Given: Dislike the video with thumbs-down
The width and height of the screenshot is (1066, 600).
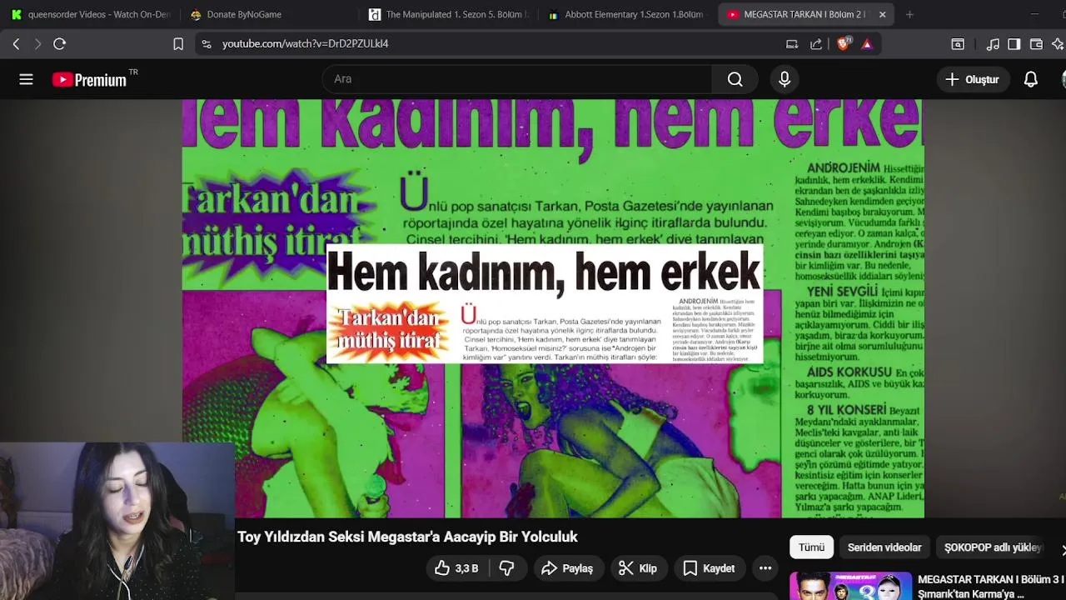Looking at the screenshot, I should [506, 568].
